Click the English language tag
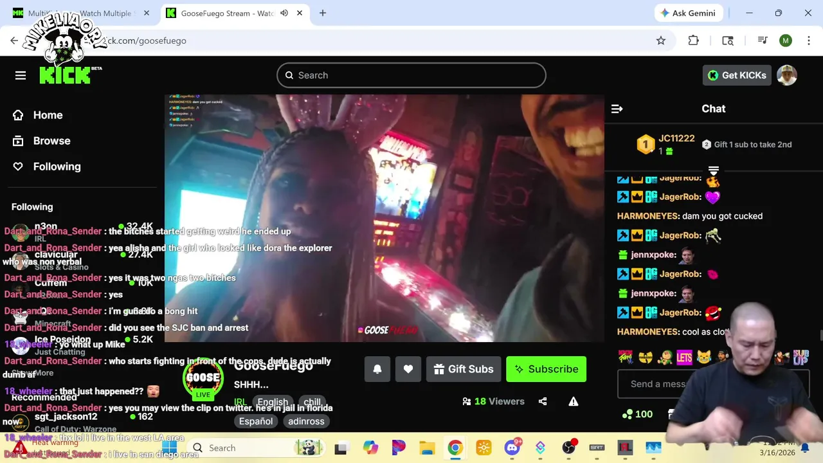Screen dimensions: 823x463 point(273,402)
